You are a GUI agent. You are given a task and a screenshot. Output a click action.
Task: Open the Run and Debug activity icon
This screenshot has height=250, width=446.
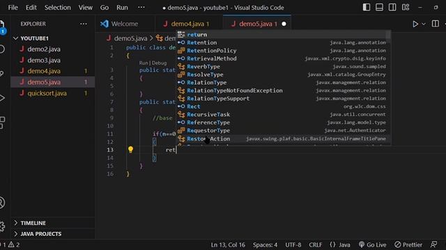[2, 98]
